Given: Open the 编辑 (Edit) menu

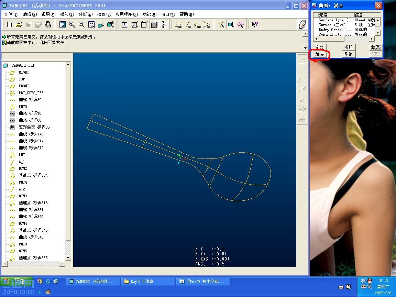Looking at the screenshot, I should pos(30,14).
